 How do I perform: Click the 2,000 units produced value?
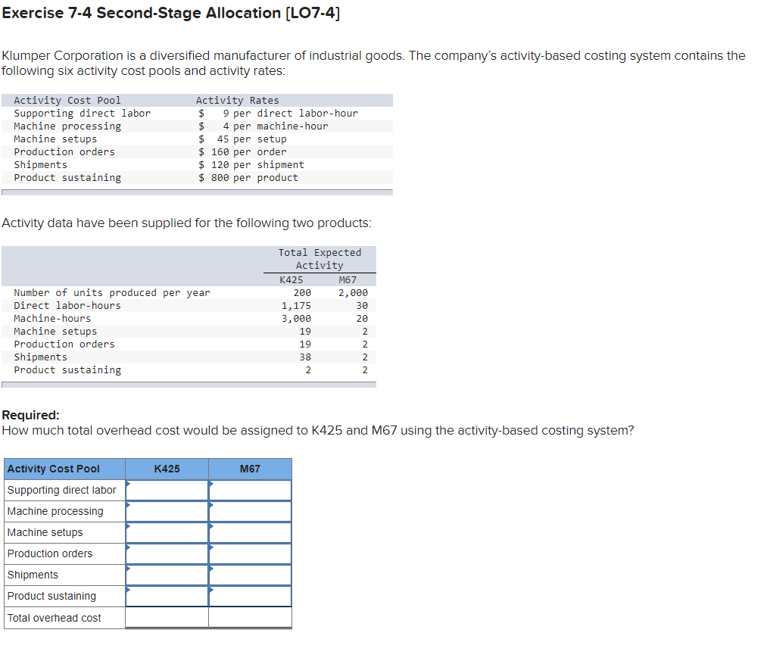coord(353,292)
